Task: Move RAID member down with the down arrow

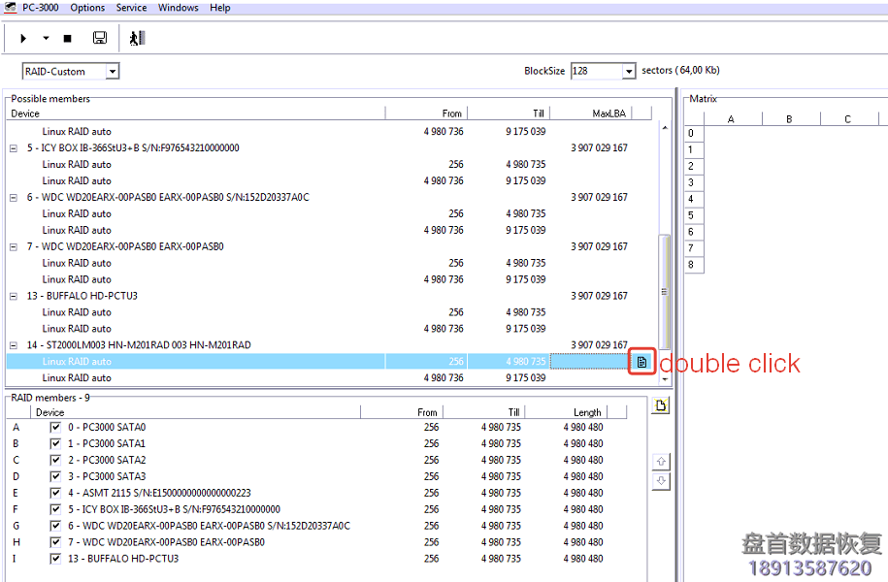Action: [x=662, y=481]
